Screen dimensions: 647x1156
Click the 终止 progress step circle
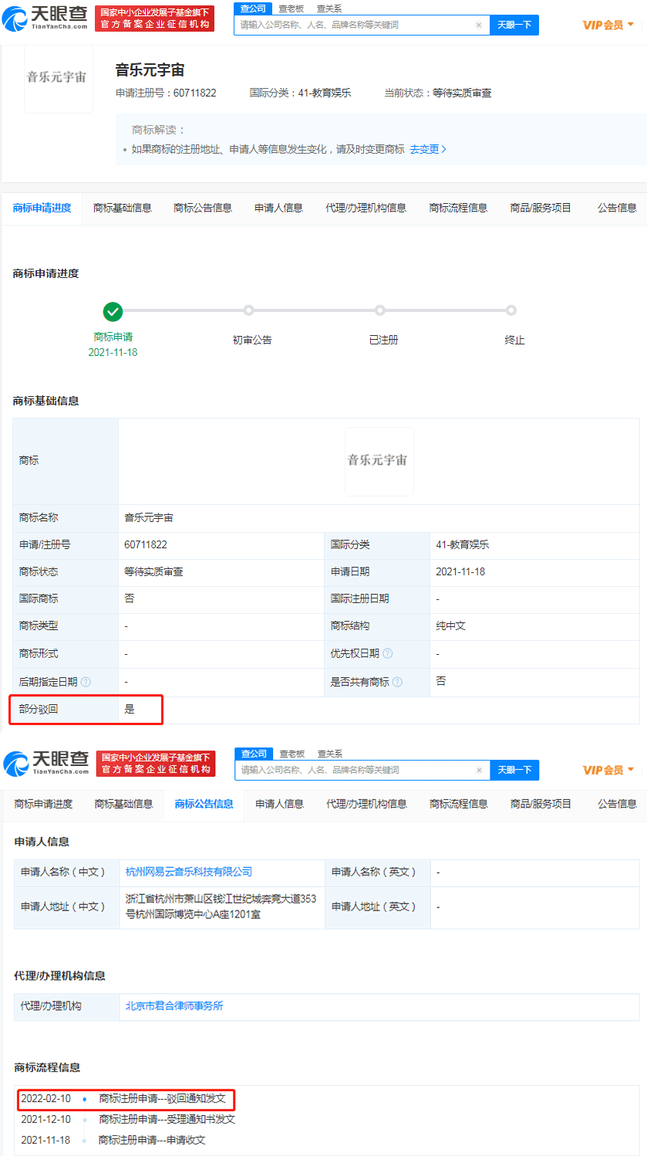click(511, 310)
